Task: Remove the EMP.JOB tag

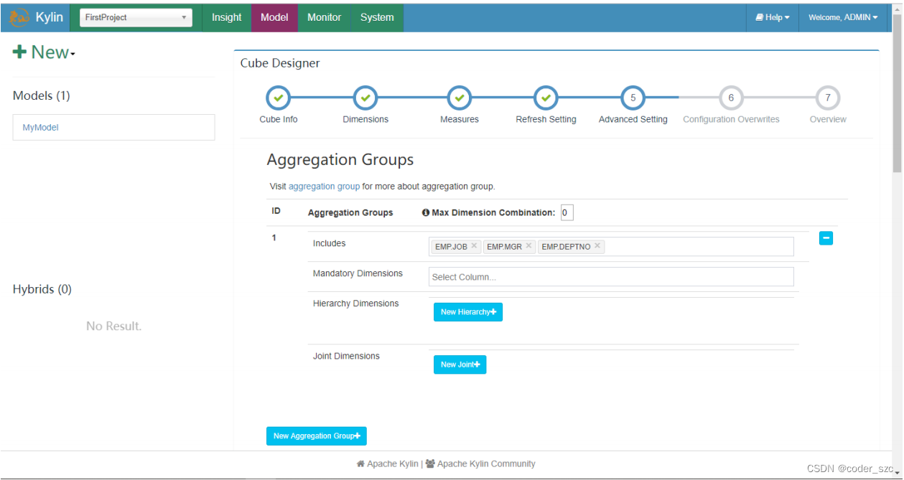Action: click(474, 246)
